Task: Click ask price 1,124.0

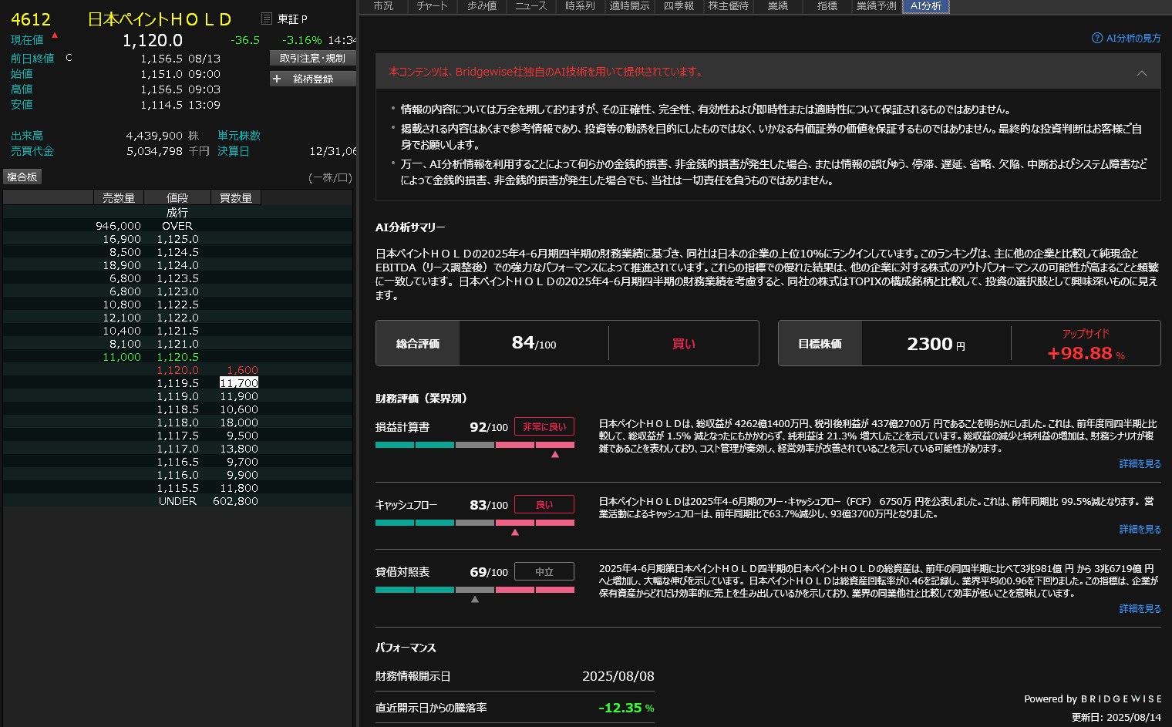Action: tap(177, 265)
